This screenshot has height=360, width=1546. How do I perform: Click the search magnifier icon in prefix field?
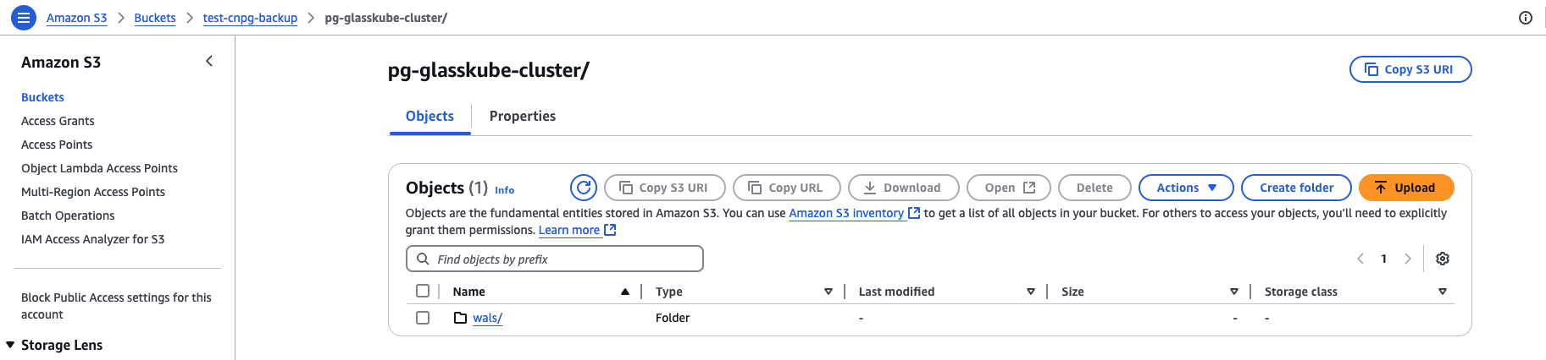[423, 259]
